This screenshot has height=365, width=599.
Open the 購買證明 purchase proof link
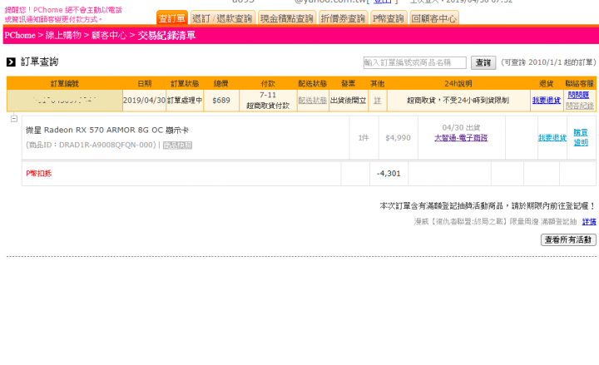click(581, 137)
